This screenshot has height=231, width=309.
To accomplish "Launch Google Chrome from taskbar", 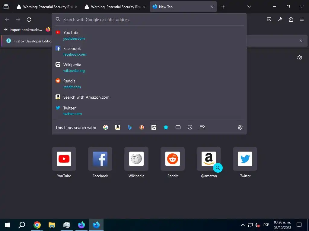I will tap(37, 225).
